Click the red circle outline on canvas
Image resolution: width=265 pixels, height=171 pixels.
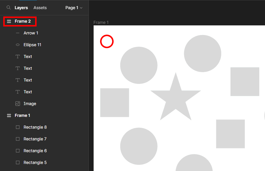tap(107, 36)
